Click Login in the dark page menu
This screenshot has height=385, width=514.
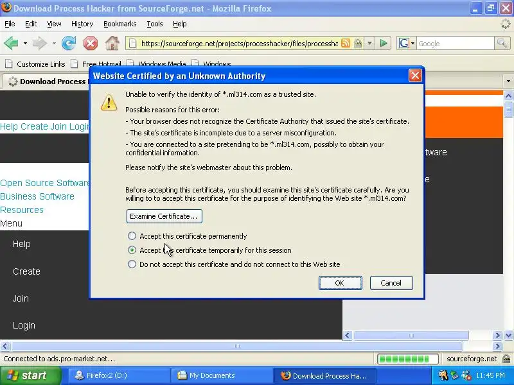[24, 325]
